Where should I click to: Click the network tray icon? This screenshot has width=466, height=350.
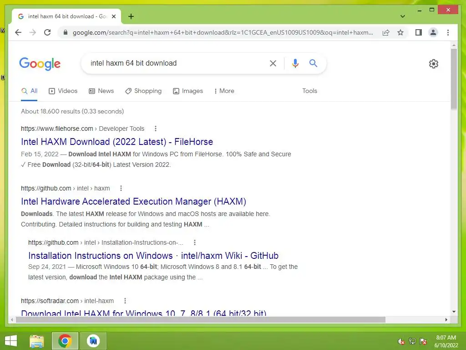[x=412, y=341]
